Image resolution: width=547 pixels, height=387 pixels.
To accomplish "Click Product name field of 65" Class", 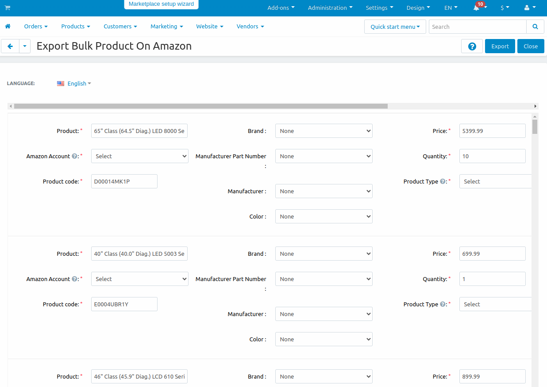I will click(x=139, y=131).
